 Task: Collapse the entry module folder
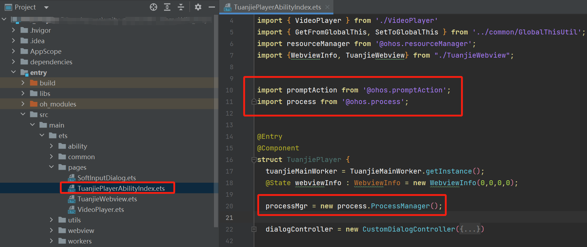[x=13, y=72]
